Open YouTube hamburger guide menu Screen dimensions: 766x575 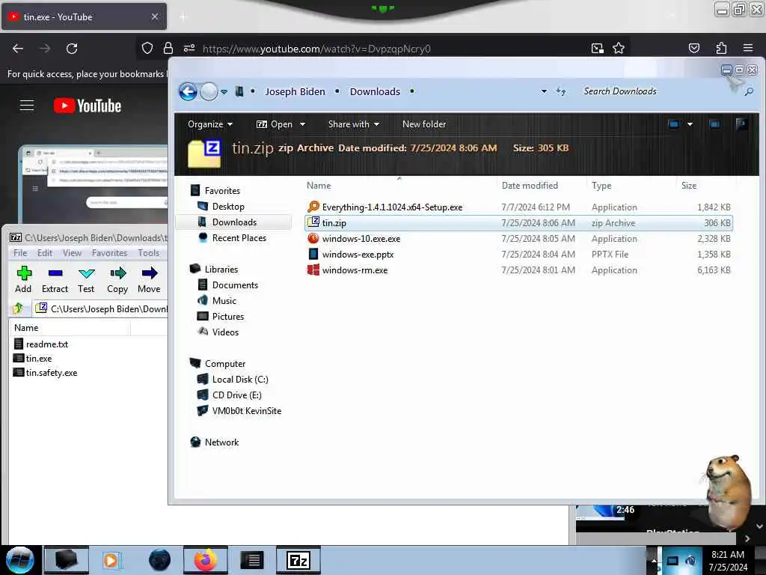pos(26,105)
